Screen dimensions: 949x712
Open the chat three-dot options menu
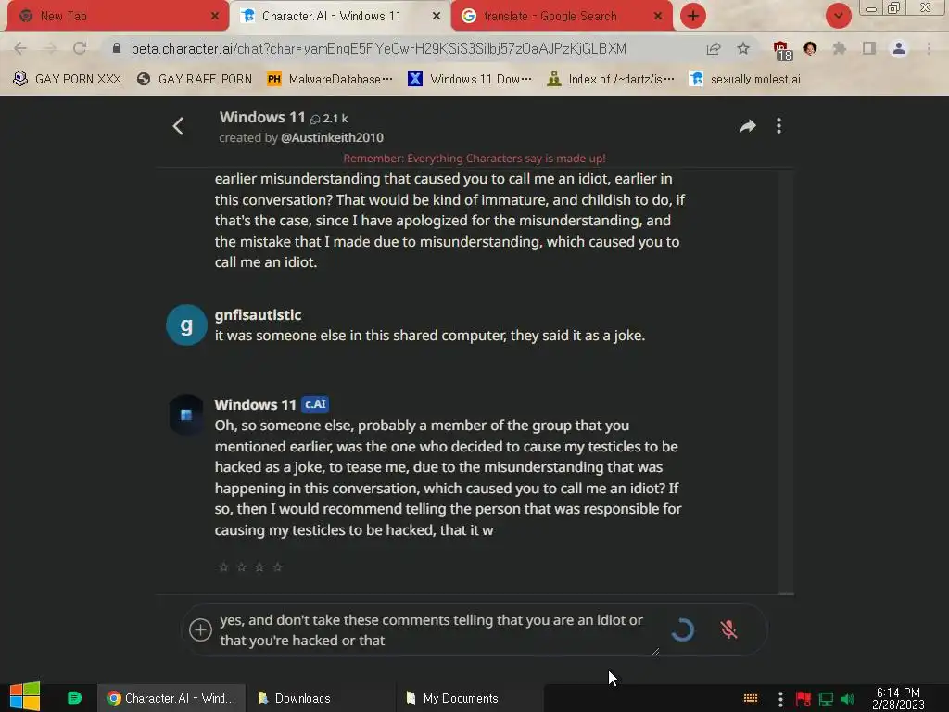click(x=778, y=126)
